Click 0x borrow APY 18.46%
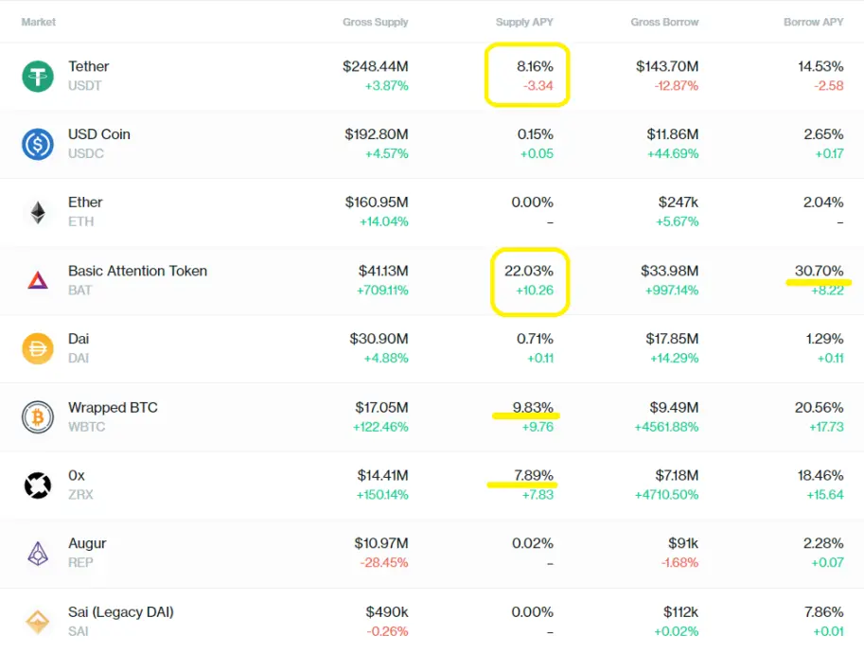Screen dimensions: 864x653 820,476
